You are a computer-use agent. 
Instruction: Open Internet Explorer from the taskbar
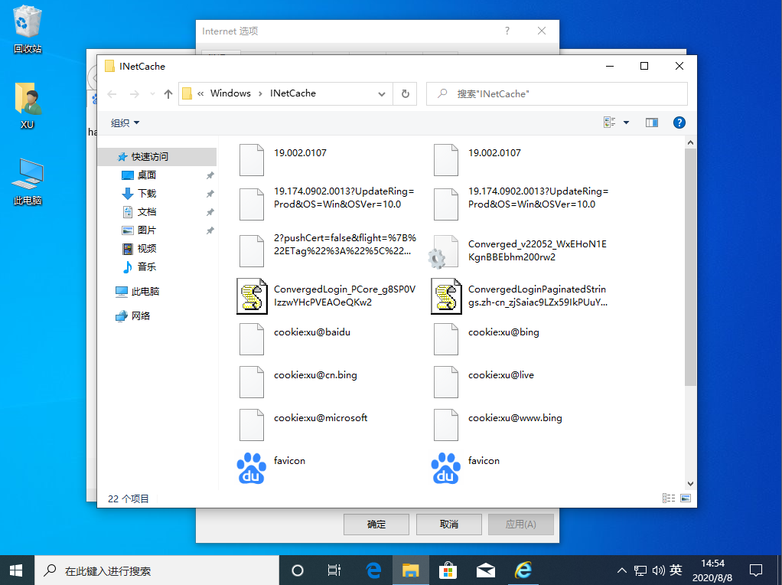pyautogui.click(x=523, y=570)
